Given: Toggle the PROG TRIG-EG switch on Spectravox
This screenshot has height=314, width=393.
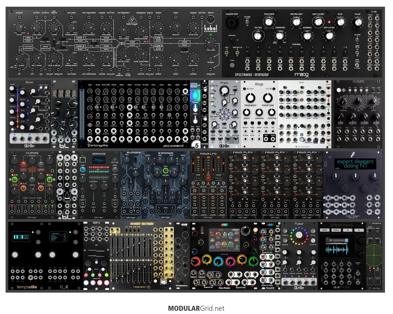Looking at the screenshot, I should pos(237,52).
